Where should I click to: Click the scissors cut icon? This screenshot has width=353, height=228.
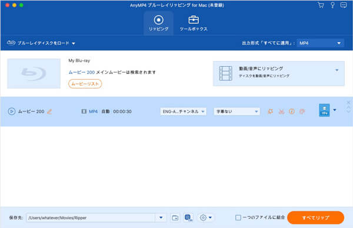pyautogui.click(x=281, y=111)
